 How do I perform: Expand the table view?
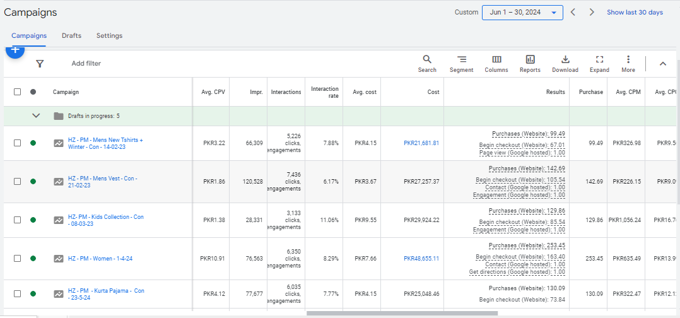599,64
